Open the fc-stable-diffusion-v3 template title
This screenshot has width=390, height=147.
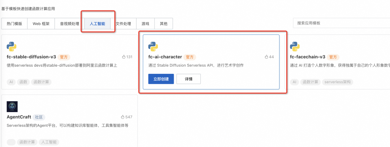pyautogui.click(x=31, y=57)
